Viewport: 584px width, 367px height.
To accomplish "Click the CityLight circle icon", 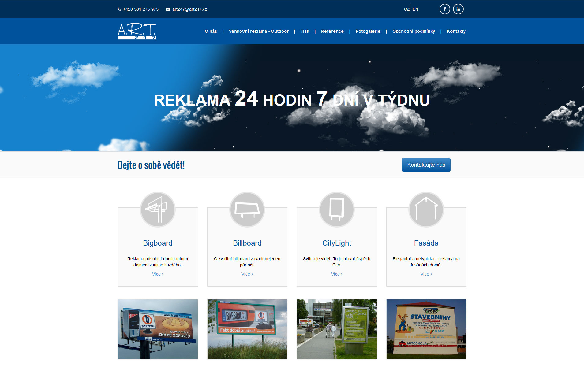I will click(337, 209).
